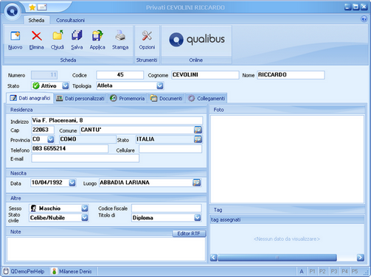Click the Stampa printer icon

coord(120,35)
